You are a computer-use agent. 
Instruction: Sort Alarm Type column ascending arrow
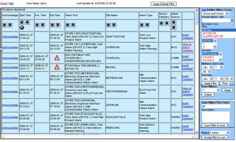coord(142,25)
